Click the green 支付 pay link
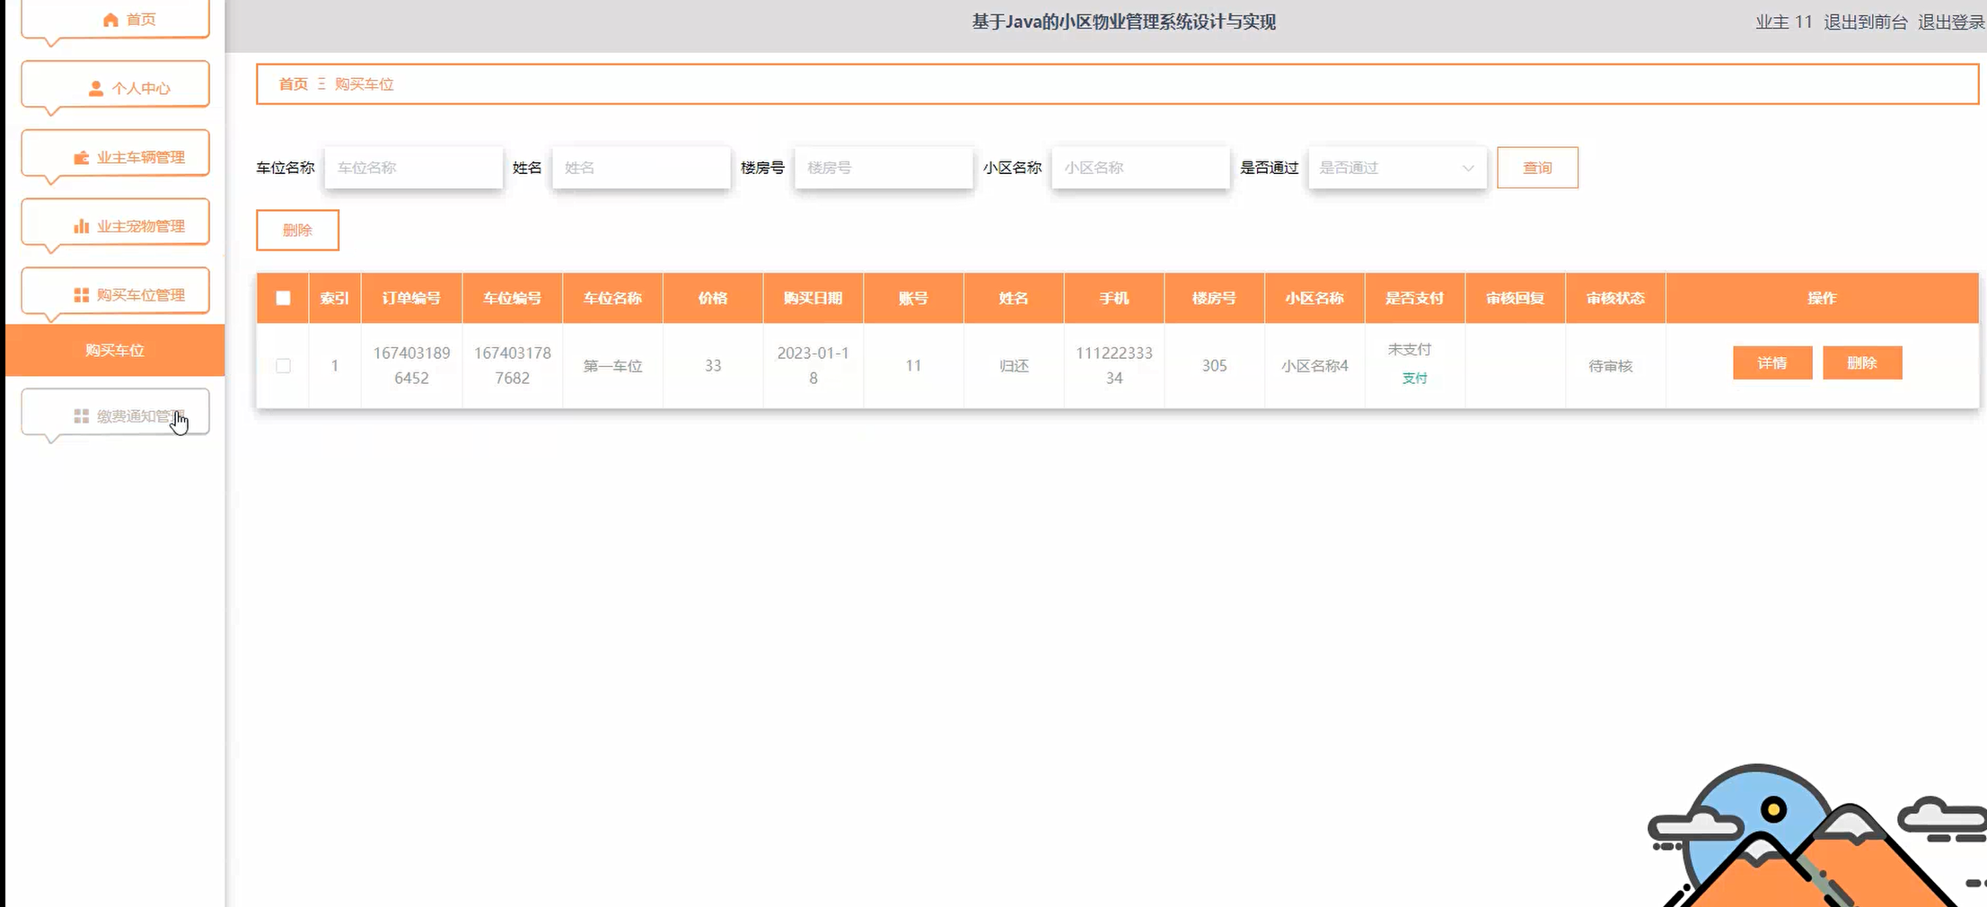Screen dimensions: 1987x907 pos(1414,379)
